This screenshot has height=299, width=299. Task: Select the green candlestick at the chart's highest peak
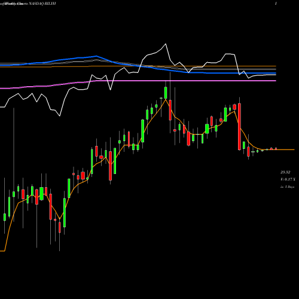(x=166, y=93)
